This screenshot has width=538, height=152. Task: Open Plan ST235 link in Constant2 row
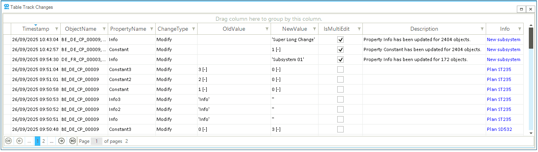tap(499, 79)
